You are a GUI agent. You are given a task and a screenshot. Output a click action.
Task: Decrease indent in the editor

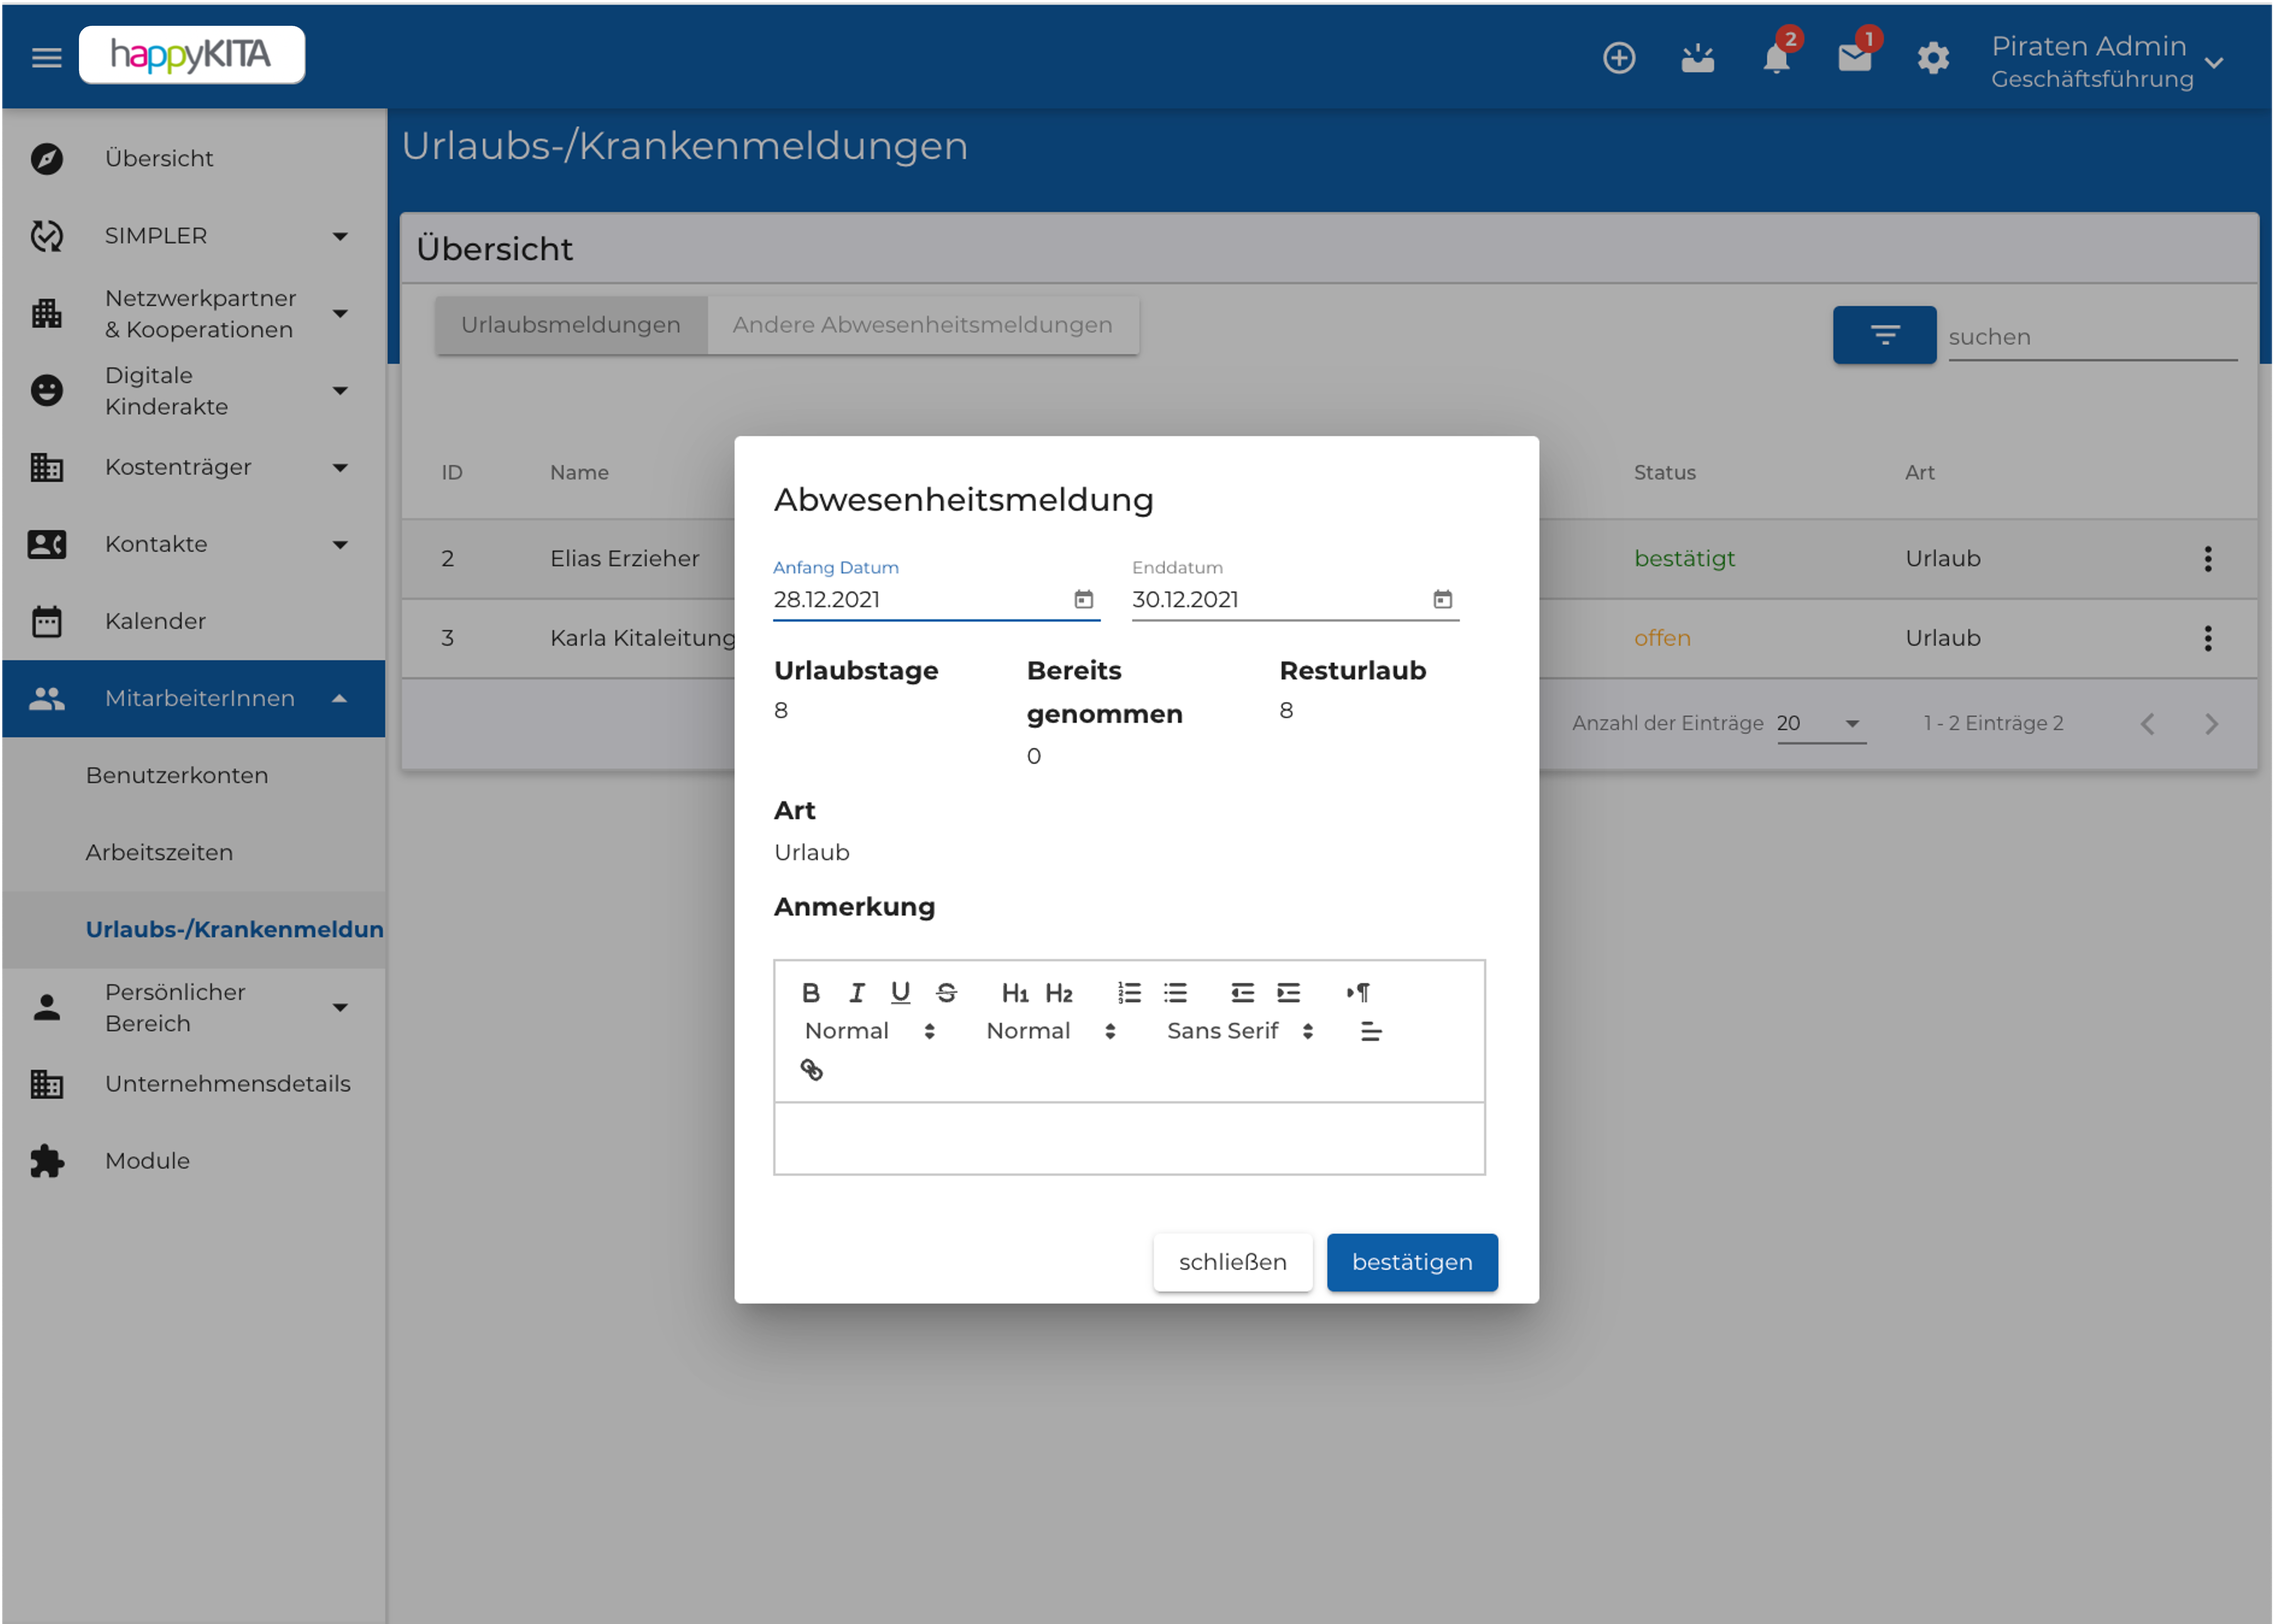[1242, 992]
